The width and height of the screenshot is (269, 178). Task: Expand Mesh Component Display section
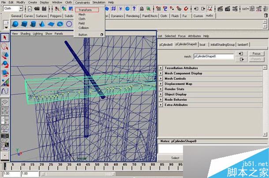point(161,73)
